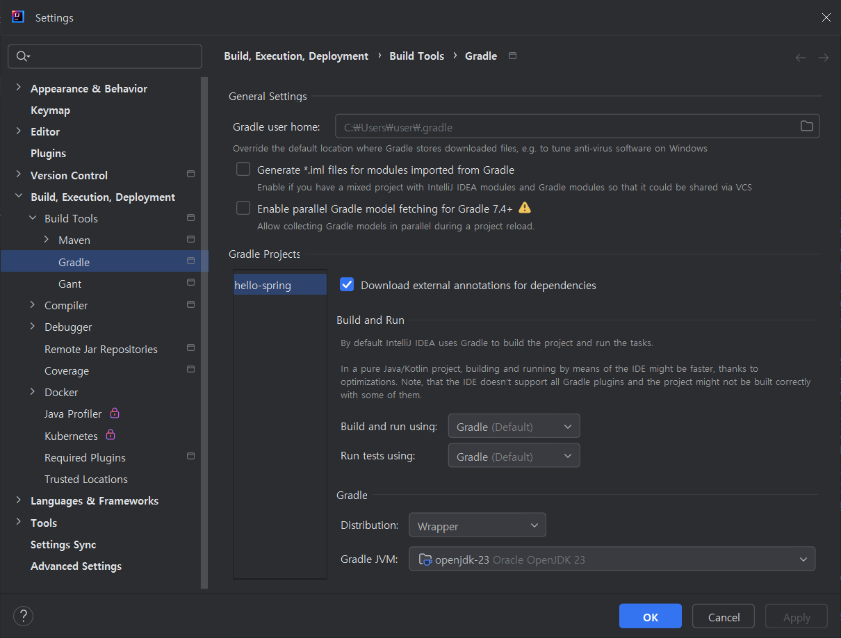Click the project-level icon on Required Plugins row

(190, 457)
